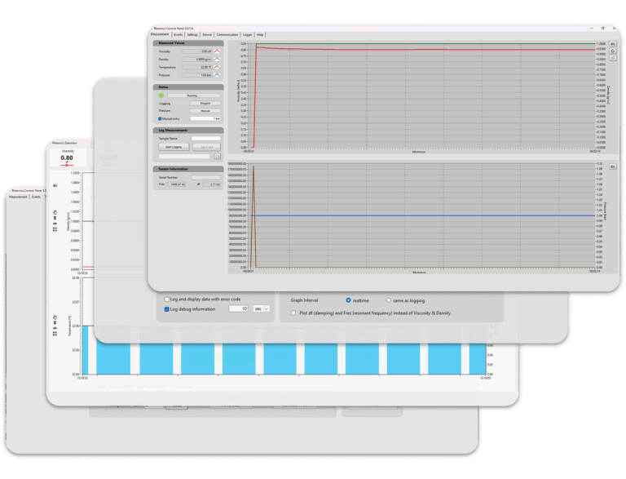Click the Pressure Manual status field
The height and width of the screenshot is (479, 626).
205,111
